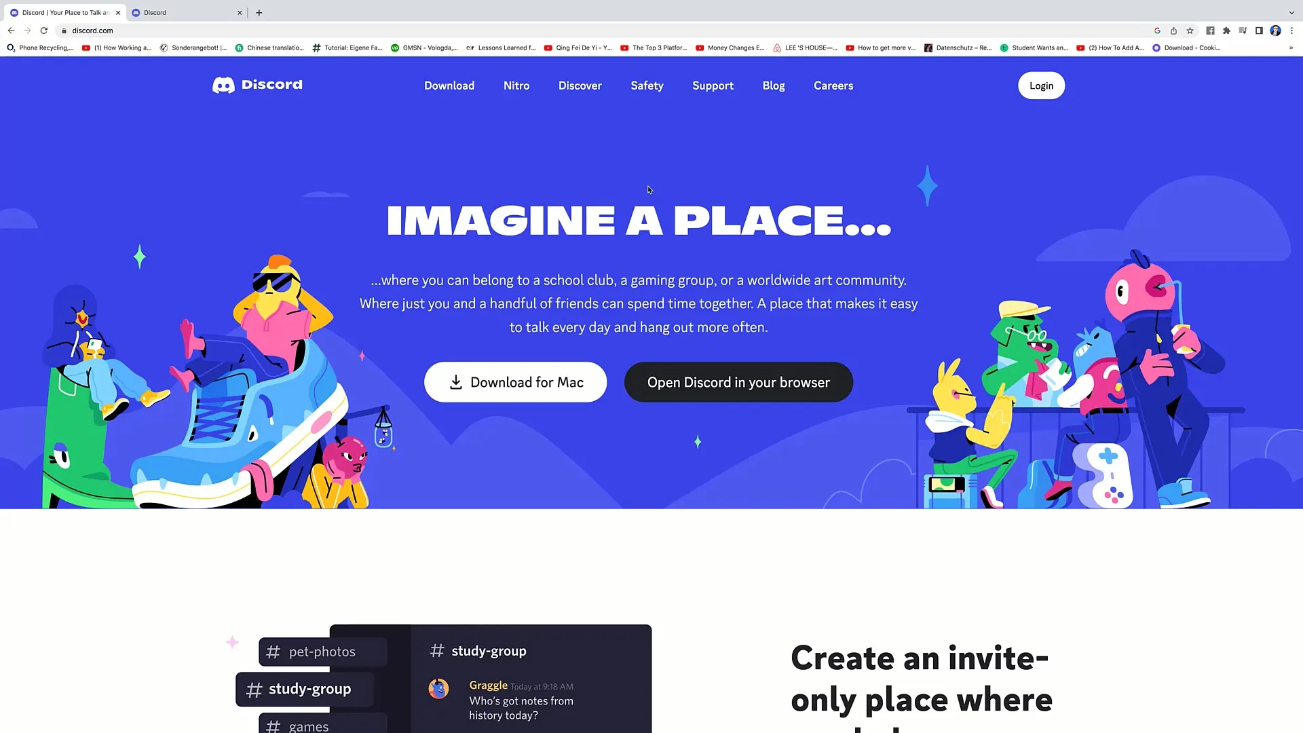Click the Download for Mac button
Image resolution: width=1303 pixels, height=733 pixels.
coord(516,382)
